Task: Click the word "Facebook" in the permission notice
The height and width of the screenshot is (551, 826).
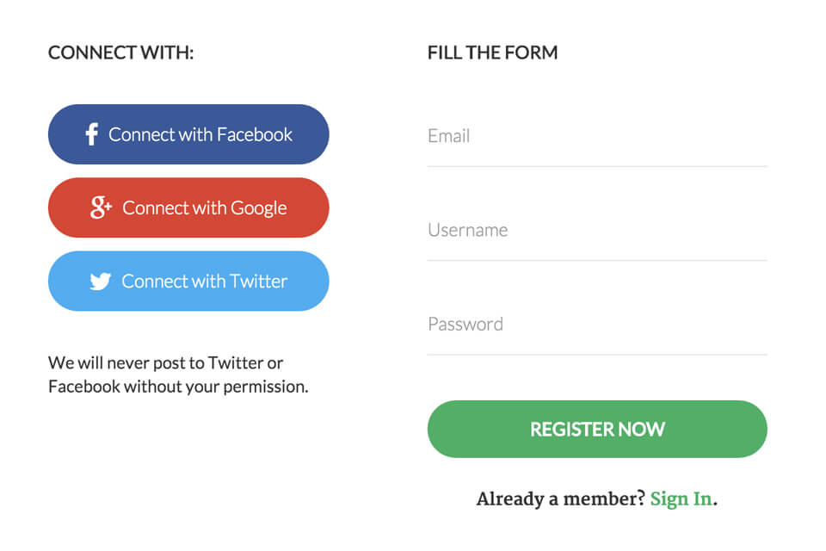Action: point(84,387)
